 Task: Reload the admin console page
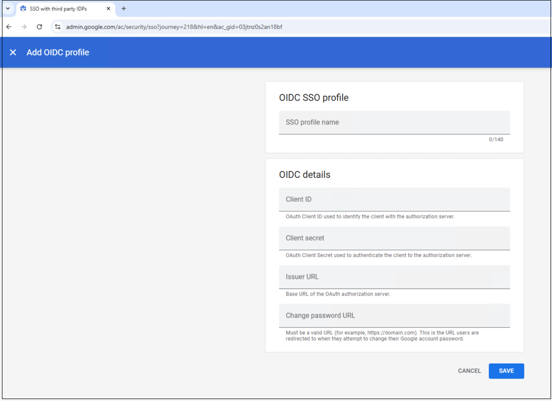(39, 27)
